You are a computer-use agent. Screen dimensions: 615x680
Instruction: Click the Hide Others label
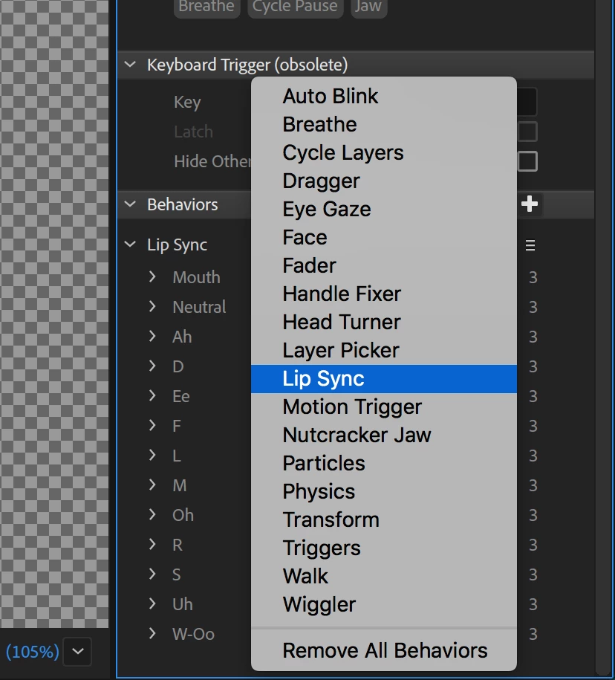[212, 161]
